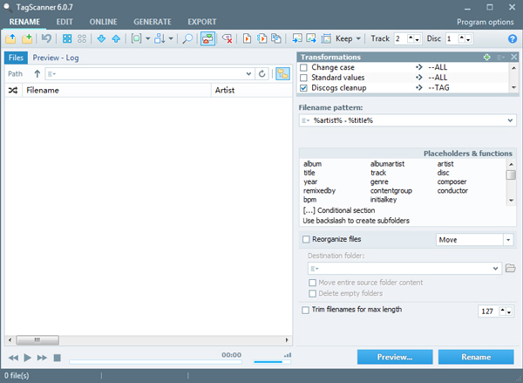Click the remove tags red X icon
Screen dimensions: 523x383
pyautogui.click(x=228, y=38)
